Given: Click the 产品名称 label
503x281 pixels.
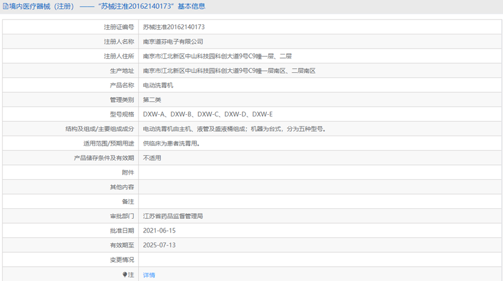Looking at the screenshot, I should pyautogui.click(x=122, y=85).
